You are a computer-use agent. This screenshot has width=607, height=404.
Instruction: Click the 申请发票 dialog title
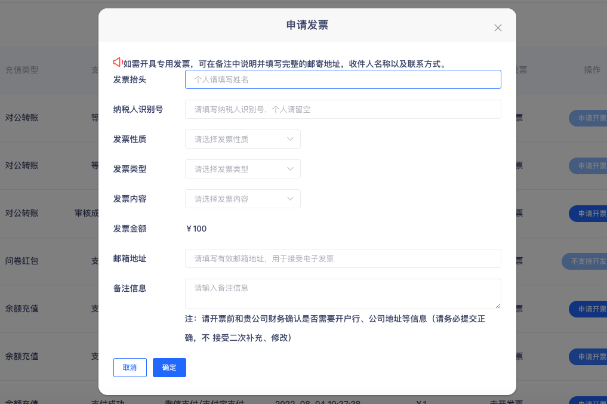[x=307, y=25]
